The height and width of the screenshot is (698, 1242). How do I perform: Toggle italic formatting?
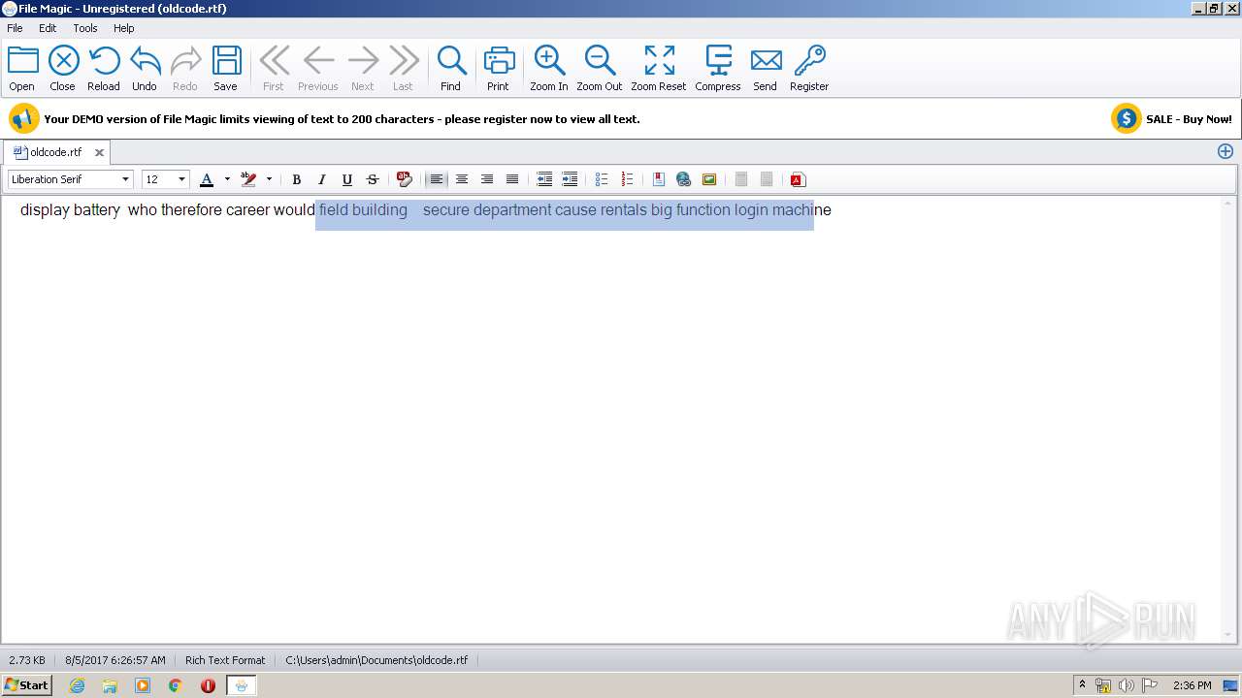click(322, 179)
